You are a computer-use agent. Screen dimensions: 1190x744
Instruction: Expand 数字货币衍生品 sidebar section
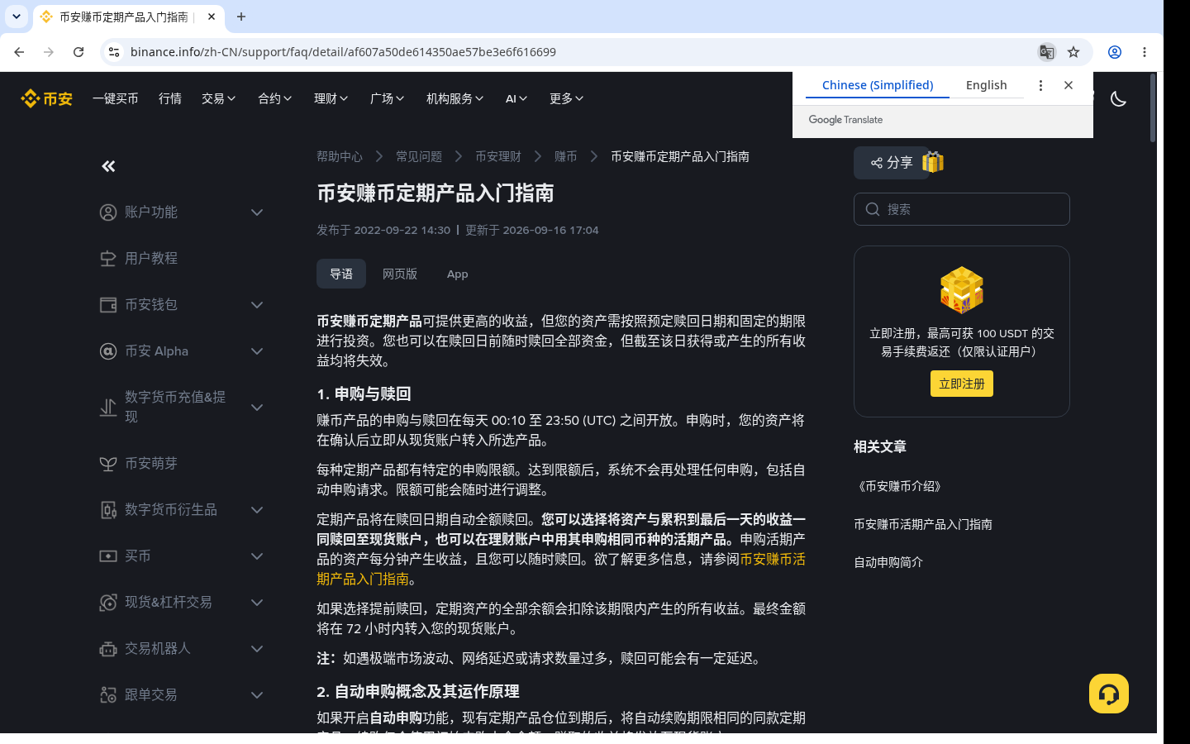tap(257, 510)
